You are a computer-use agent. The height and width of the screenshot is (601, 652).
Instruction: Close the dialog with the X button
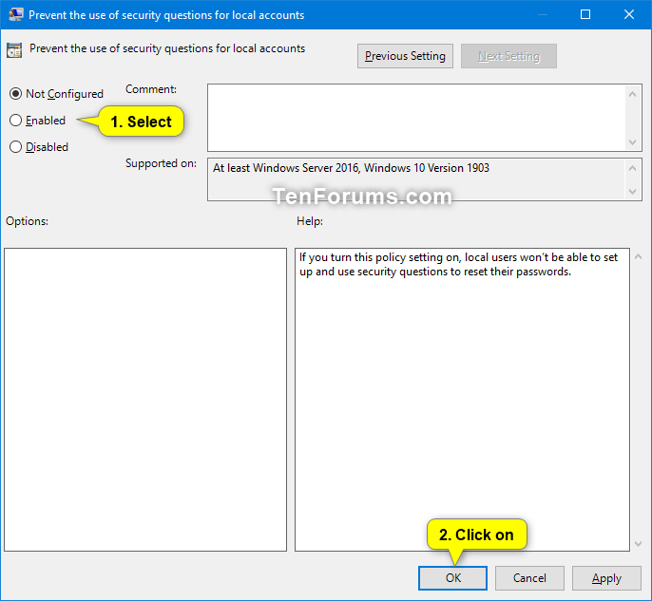click(x=628, y=15)
